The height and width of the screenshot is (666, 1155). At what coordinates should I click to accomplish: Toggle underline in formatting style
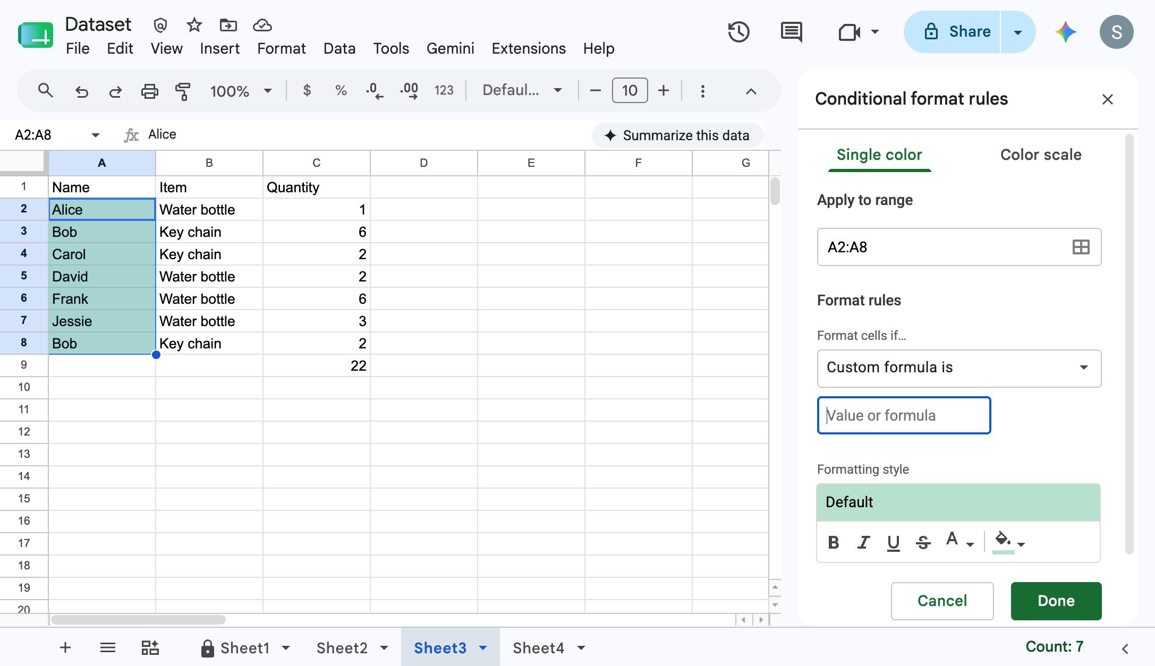pyautogui.click(x=894, y=542)
